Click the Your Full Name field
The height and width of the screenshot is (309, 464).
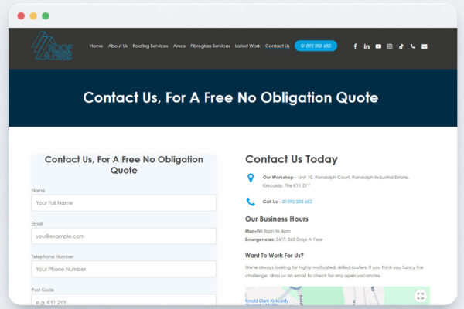124,203
